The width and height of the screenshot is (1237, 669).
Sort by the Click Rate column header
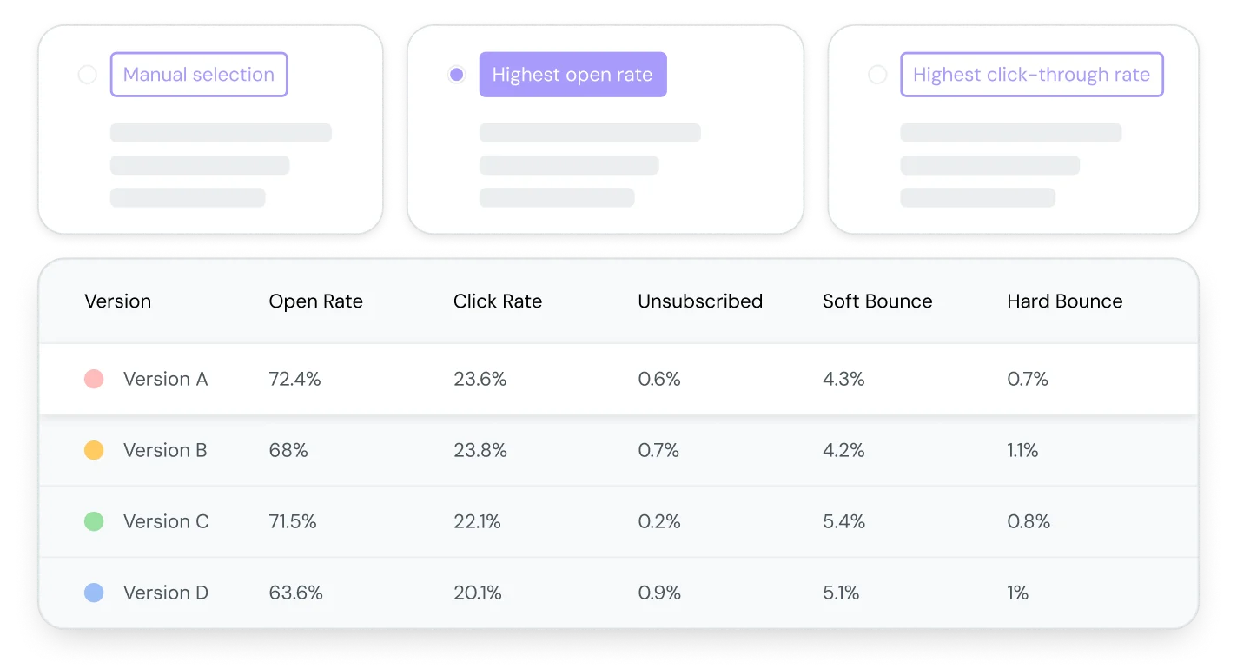(498, 301)
